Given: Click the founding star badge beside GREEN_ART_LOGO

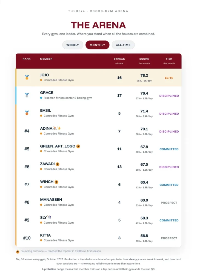Looking at the screenshot, I should (x=78, y=146).
